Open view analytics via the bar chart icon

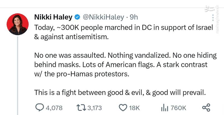(x=165, y=107)
